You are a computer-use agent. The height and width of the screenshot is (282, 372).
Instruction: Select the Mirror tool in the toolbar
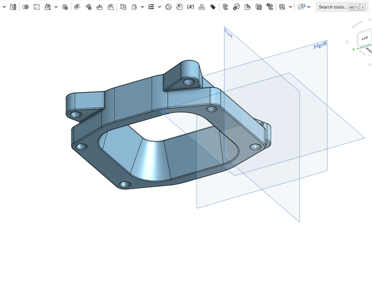13,7
